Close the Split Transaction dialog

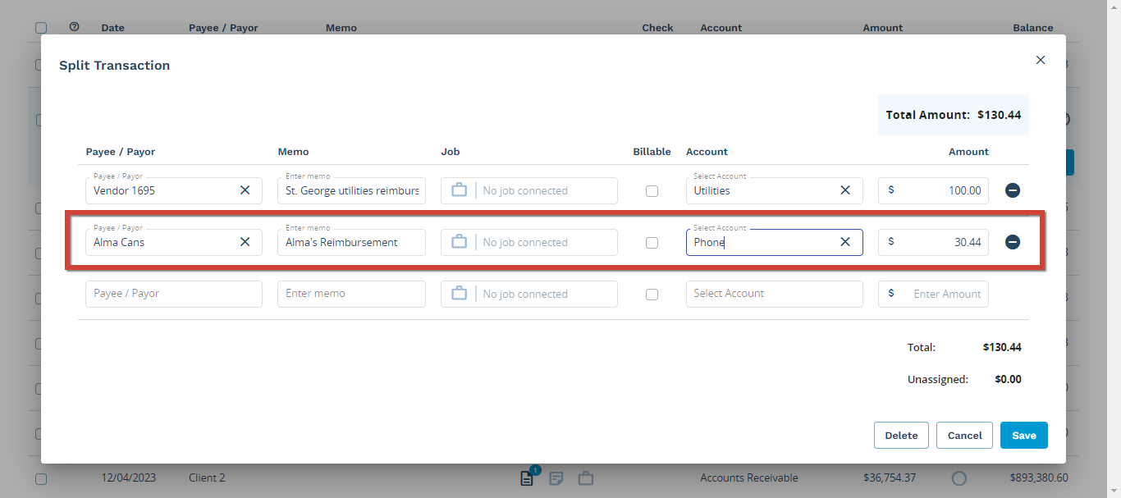click(x=1041, y=60)
